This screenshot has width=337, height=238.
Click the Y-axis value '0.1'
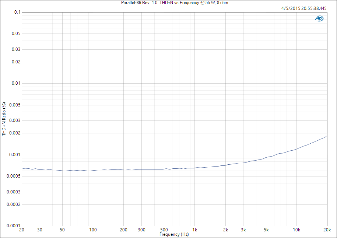(x=17, y=12)
